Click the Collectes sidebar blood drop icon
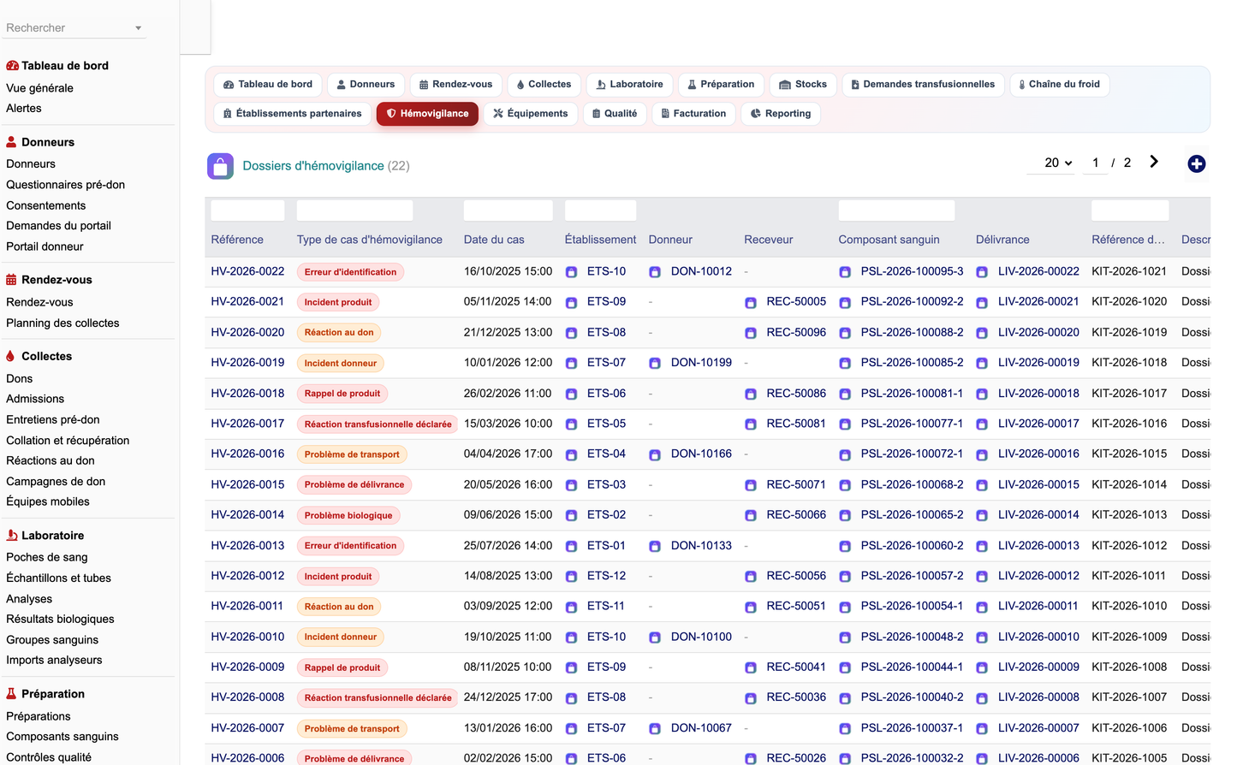The image size is (1237, 765). click(10, 356)
